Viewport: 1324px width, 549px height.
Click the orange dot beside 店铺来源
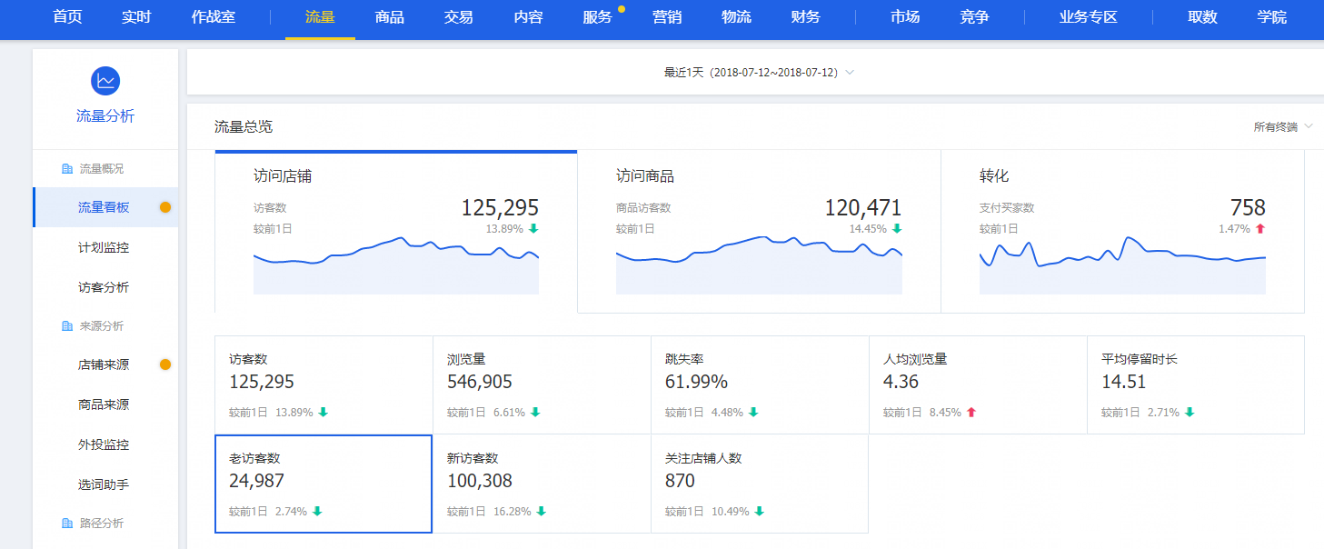coord(165,364)
